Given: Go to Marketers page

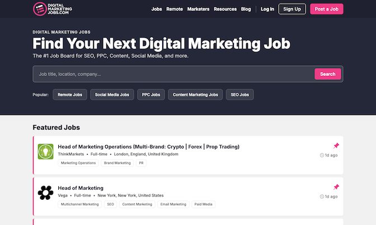Looking at the screenshot, I should [x=198, y=9].
